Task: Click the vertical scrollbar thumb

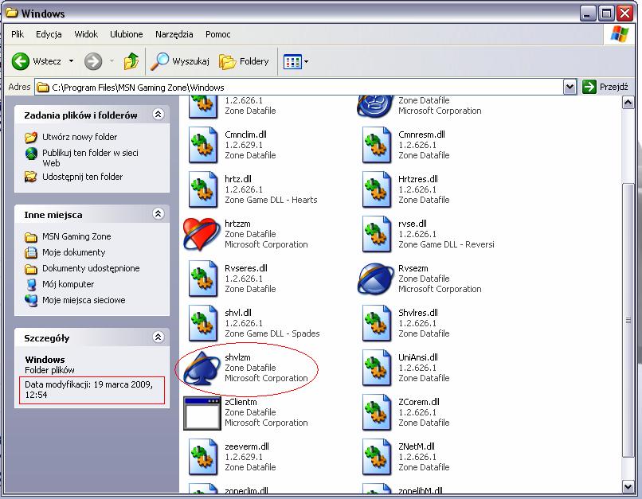Action: pyautogui.click(x=628, y=320)
